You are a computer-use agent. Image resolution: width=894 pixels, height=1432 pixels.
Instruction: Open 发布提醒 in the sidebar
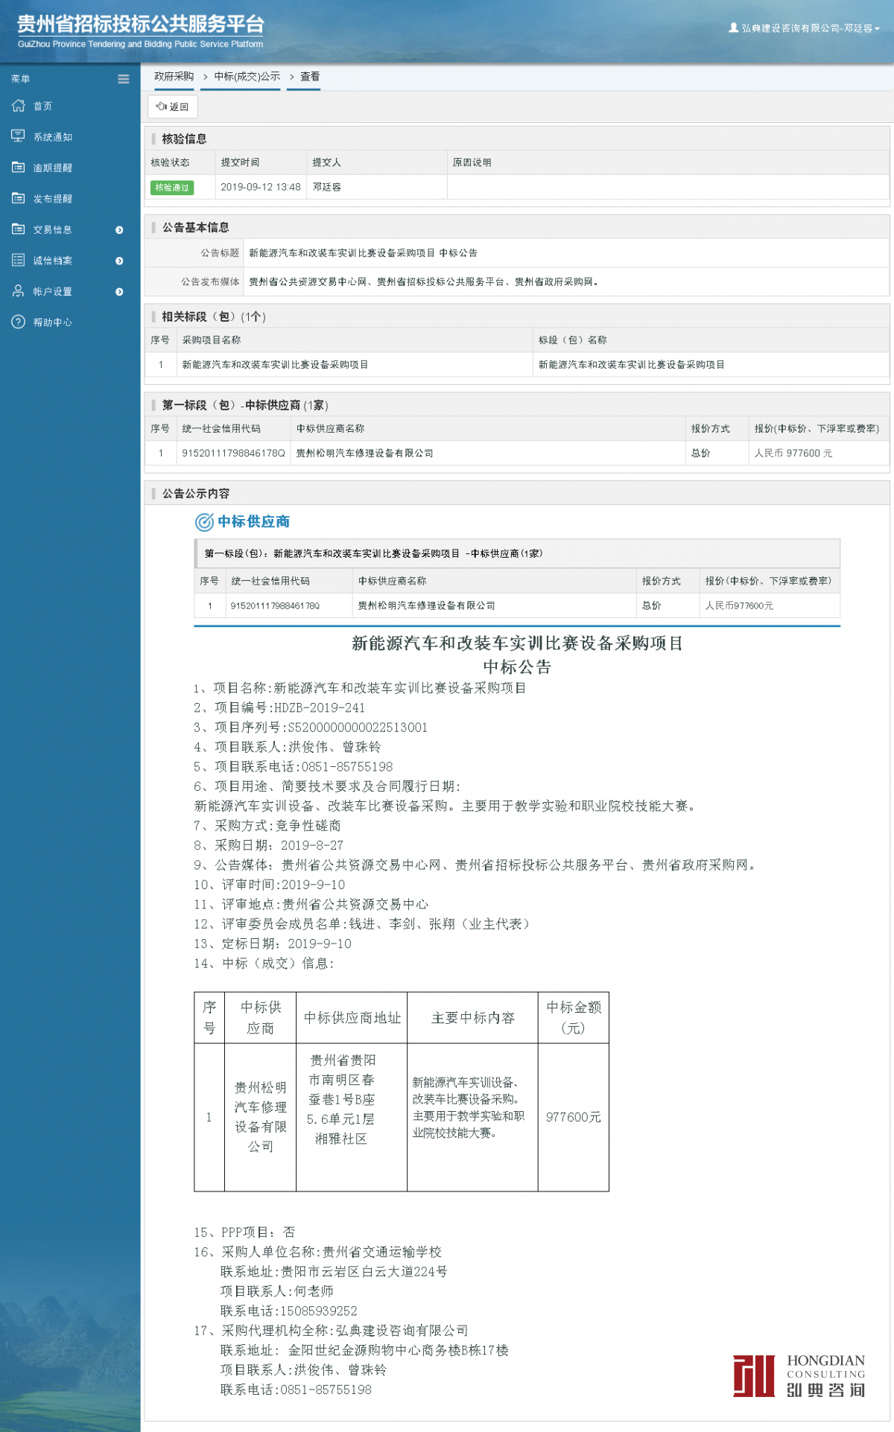(53, 199)
